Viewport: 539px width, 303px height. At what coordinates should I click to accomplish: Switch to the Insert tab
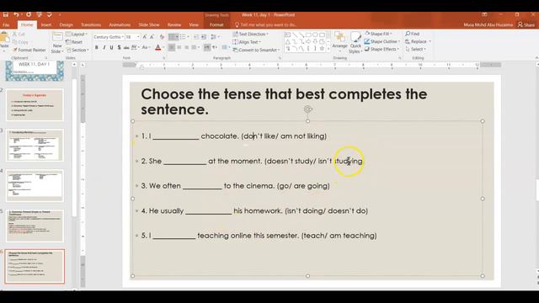(46, 24)
